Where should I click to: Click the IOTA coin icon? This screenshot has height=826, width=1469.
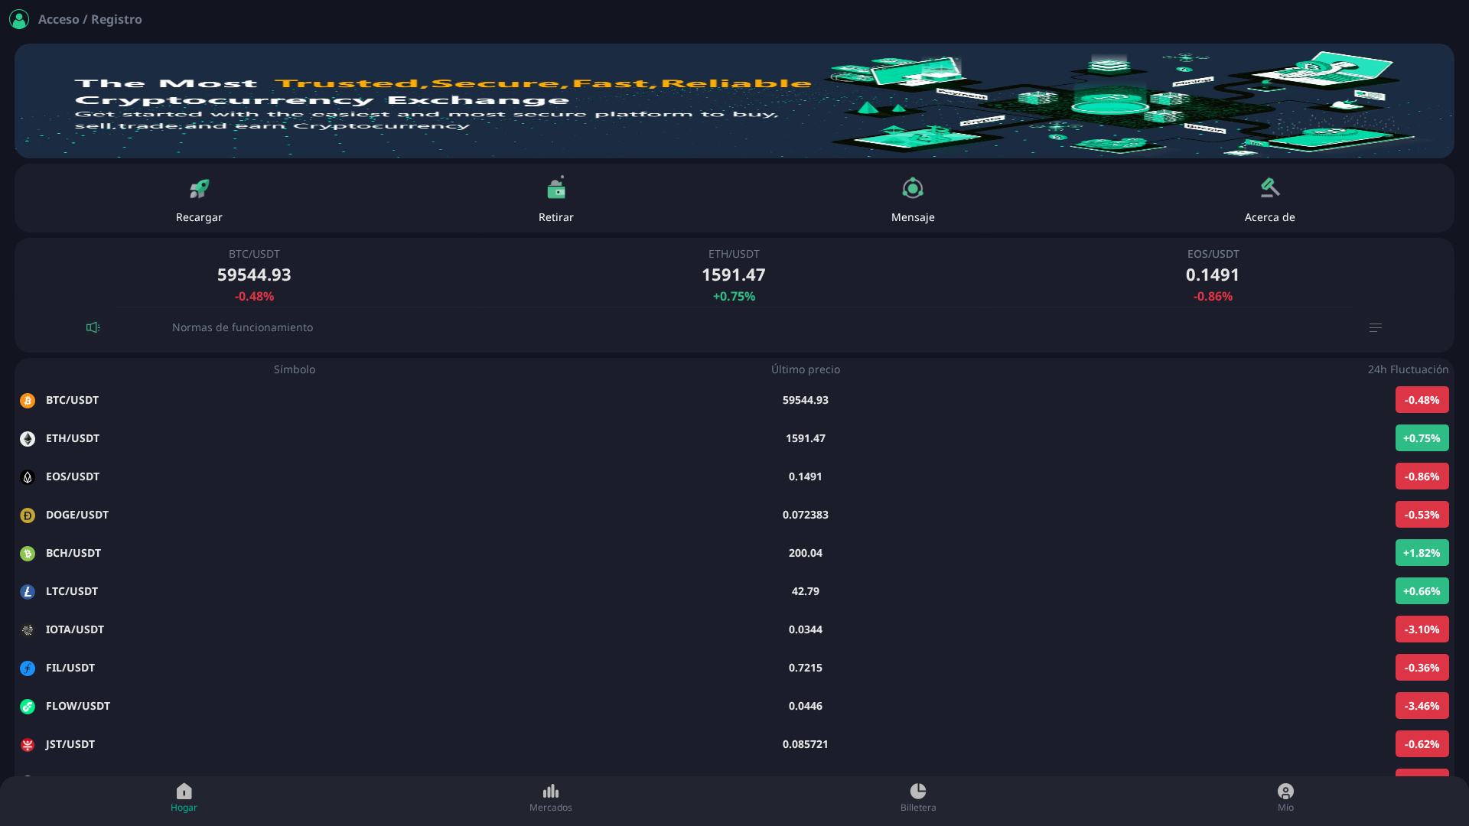[28, 630]
